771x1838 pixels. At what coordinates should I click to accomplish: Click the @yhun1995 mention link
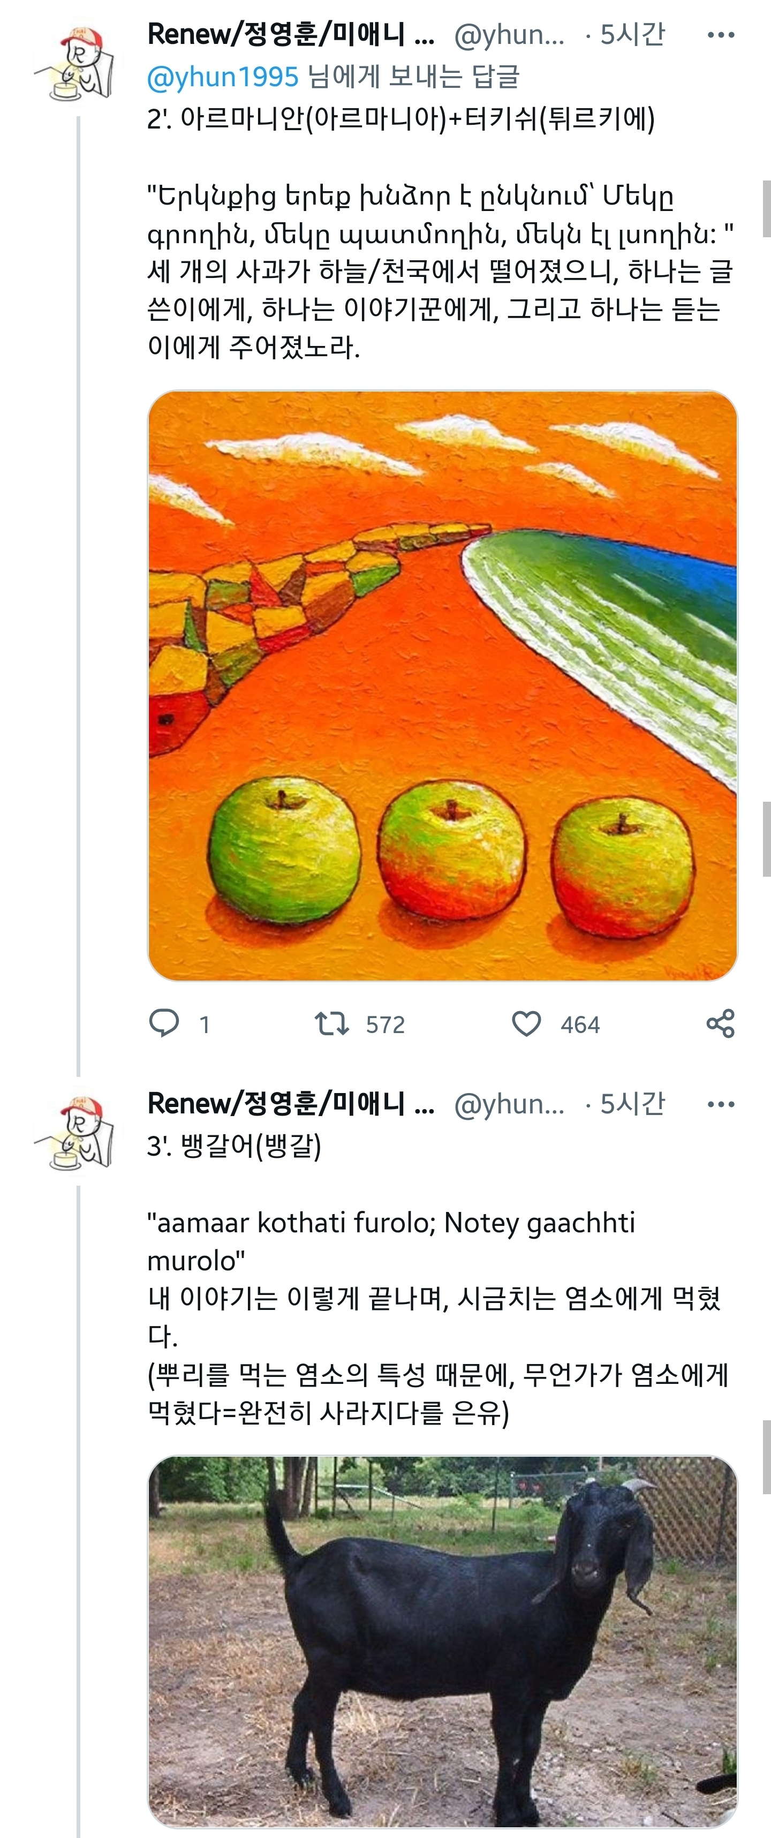pyautogui.click(x=223, y=77)
